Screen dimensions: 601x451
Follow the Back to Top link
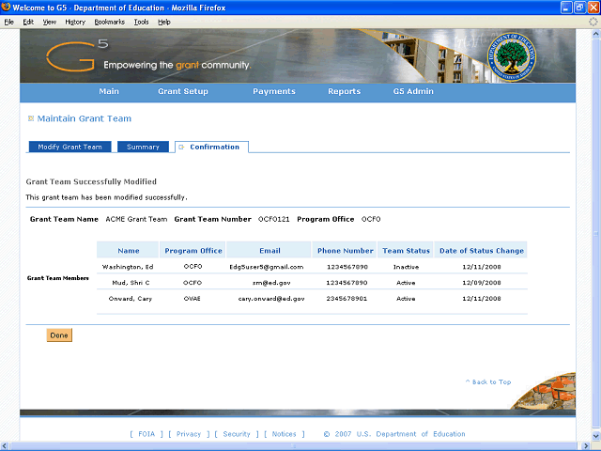(x=488, y=382)
